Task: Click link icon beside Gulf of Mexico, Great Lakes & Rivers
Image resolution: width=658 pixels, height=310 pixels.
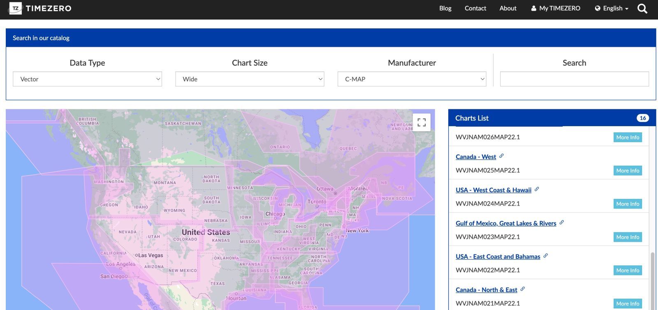Action: pyautogui.click(x=561, y=222)
